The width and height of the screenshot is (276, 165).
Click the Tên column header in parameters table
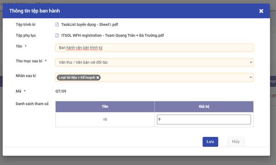click(105, 106)
